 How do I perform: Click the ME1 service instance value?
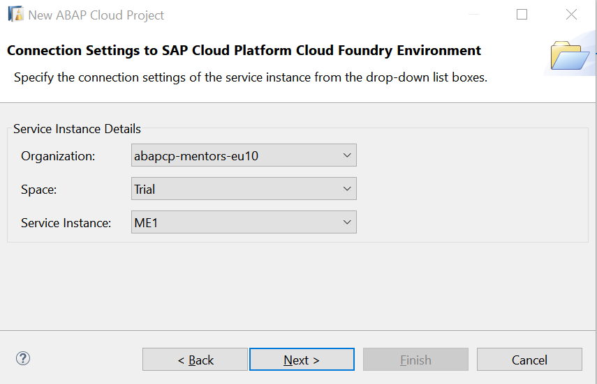145,222
